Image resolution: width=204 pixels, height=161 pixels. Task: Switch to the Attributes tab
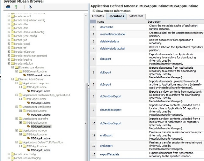click(98, 16)
